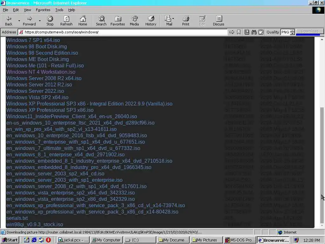The height and width of the screenshot is (244, 325).
Task: Click the scrollbar up arrow
Action: [x=322, y=39]
